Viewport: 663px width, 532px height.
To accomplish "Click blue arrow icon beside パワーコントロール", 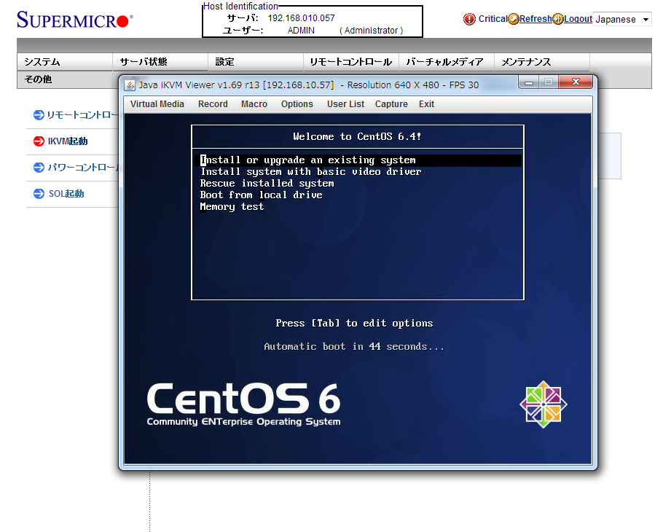I will point(39,168).
